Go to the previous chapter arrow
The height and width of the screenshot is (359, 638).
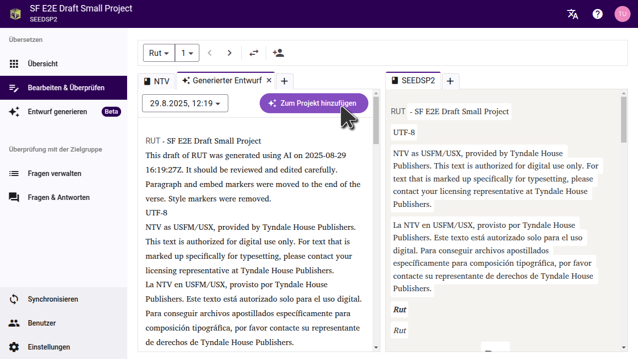point(210,53)
